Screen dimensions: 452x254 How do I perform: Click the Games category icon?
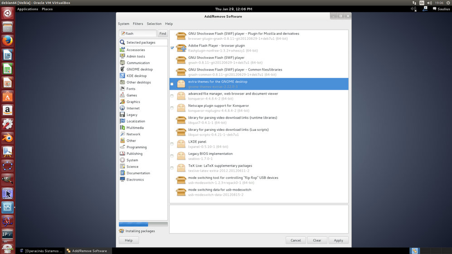122,96
